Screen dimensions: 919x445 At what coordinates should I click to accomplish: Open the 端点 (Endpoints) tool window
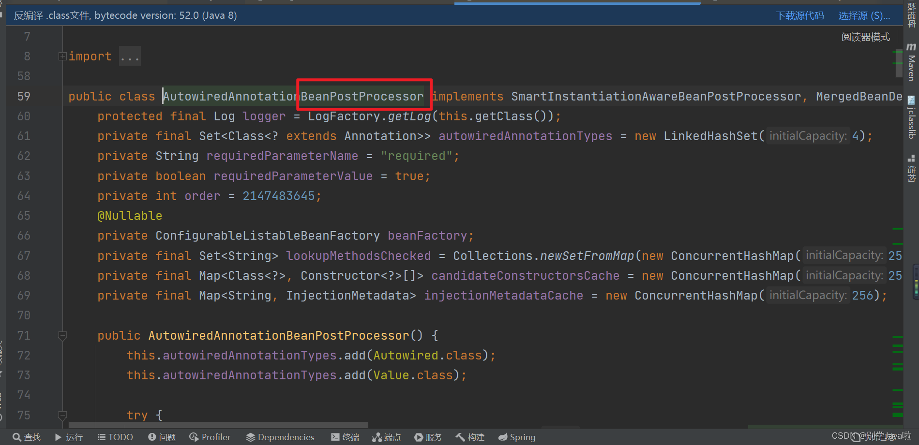(x=387, y=437)
